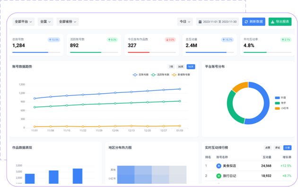Click the blue avatar icon of 美食探店
The image size is (298, 187).
pos(219,166)
